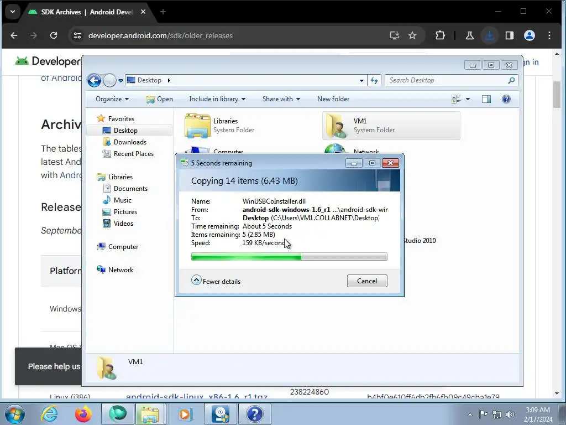The height and width of the screenshot is (425, 566).
Task: Click the green copy progress bar
Action: click(x=289, y=257)
